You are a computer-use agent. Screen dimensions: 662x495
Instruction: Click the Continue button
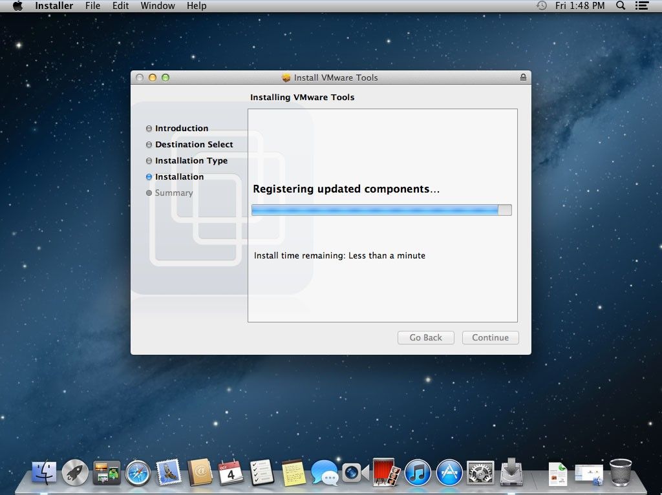point(490,337)
